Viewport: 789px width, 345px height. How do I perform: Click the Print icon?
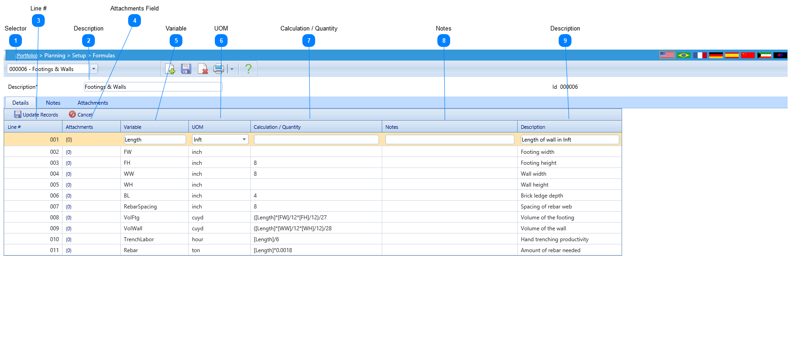[219, 69]
